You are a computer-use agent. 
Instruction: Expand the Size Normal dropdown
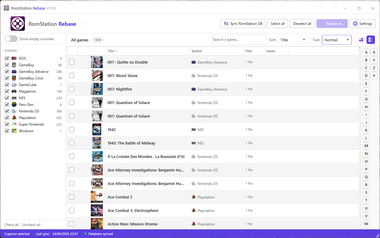click(x=337, y=40)
